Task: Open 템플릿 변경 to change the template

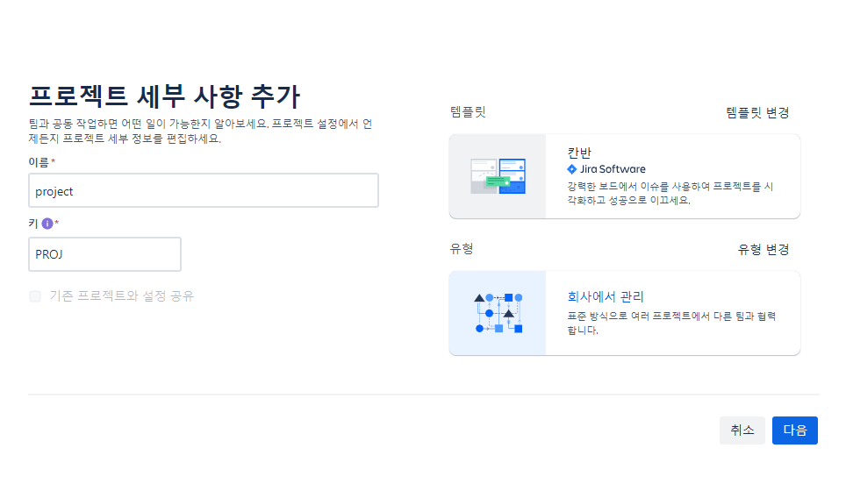Action: pos(757,112)
